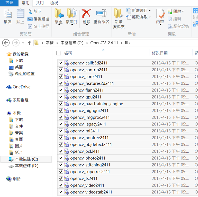Screen dimensions: 198x197
Task: Open Recent places (最近的位置)
Action: (22, 74)
